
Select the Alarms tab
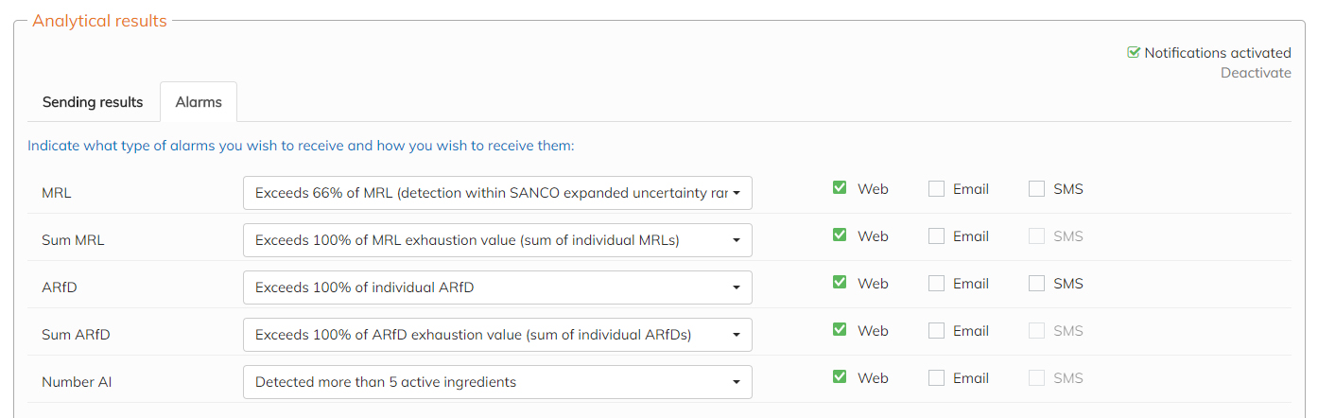coord(199,102)
